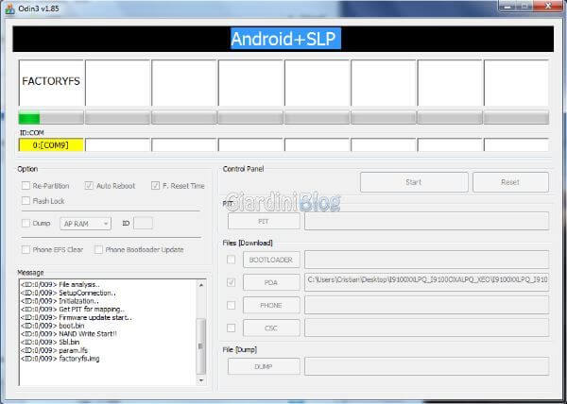
Task: Click the FACTORYFS status box
Action: click(51, 83)
